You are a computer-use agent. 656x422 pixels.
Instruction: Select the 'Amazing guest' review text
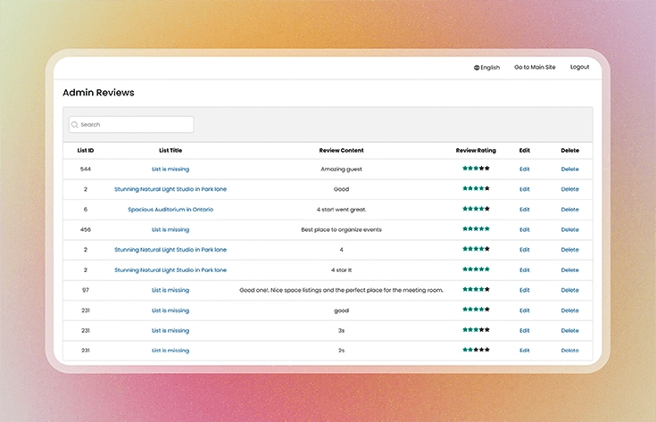[341, 169]
